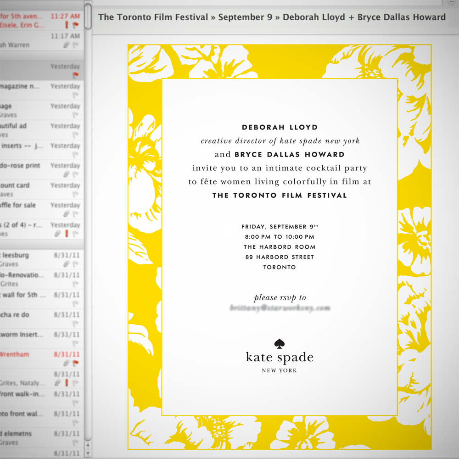The width and height of the screenshot is (459, 459).
Task: Flag the 'age' Graves Yesterday message
Action: coord(76,115)
